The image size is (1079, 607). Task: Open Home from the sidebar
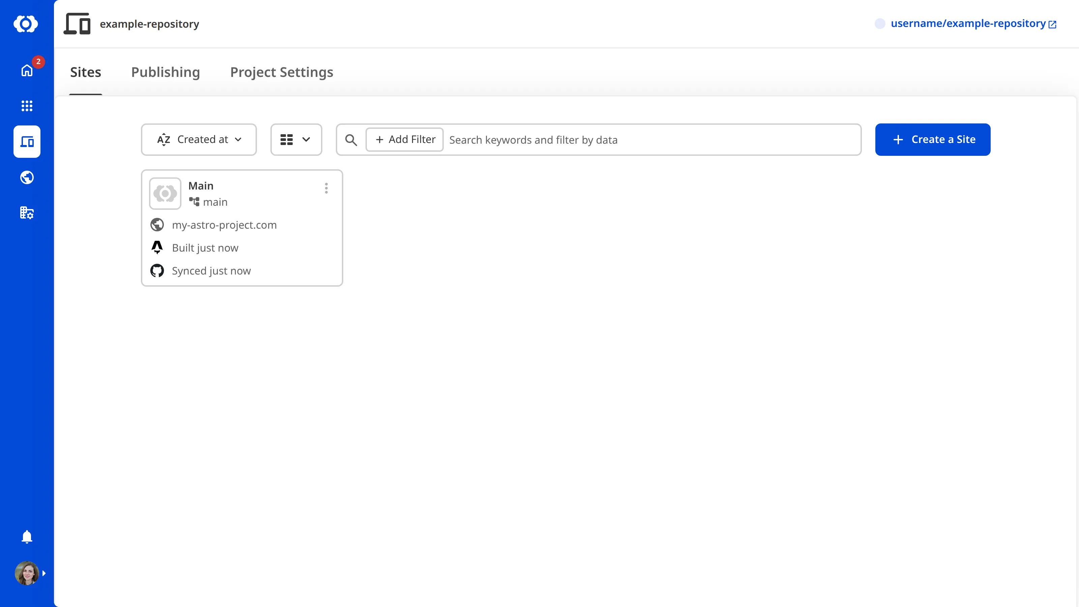tap(26, 70)
